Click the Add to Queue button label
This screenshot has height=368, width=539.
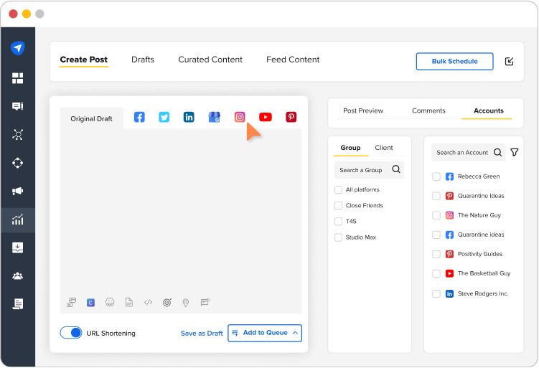pos(265,333)
